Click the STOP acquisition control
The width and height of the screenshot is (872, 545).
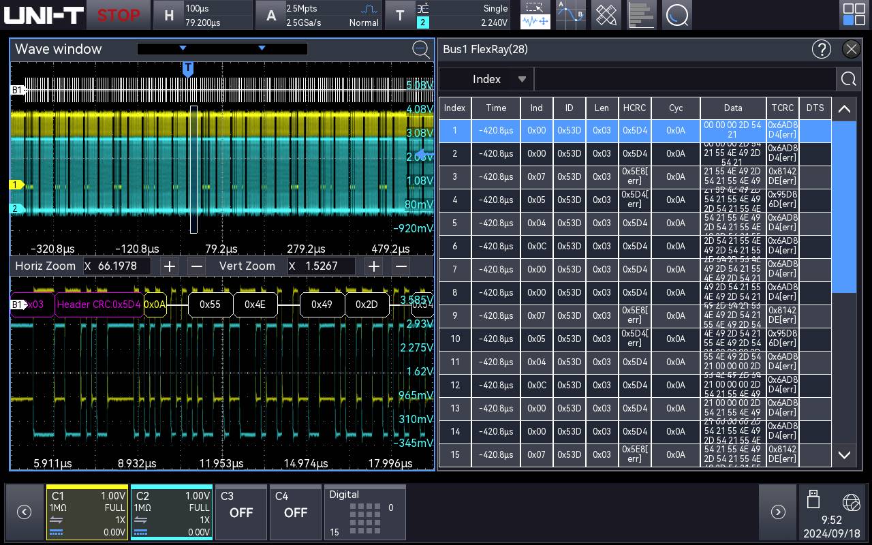pos(119,14)
